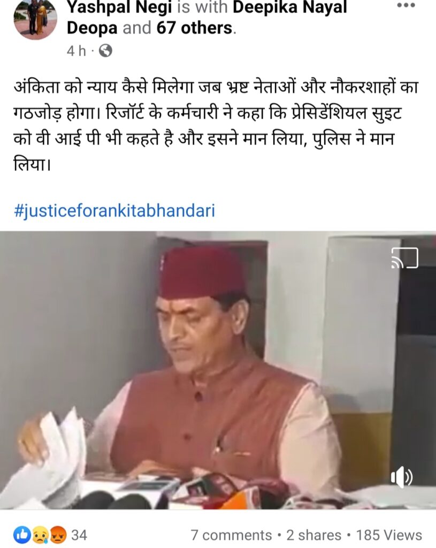View the 2 shares list
Image resolution: width=436 pixels, height=548 pixels.
(x=313, y=535)
